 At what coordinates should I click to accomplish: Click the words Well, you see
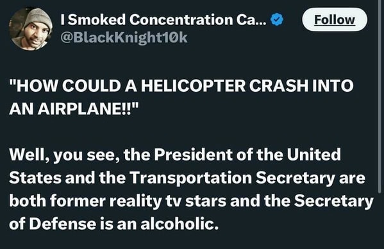point(65,155)
